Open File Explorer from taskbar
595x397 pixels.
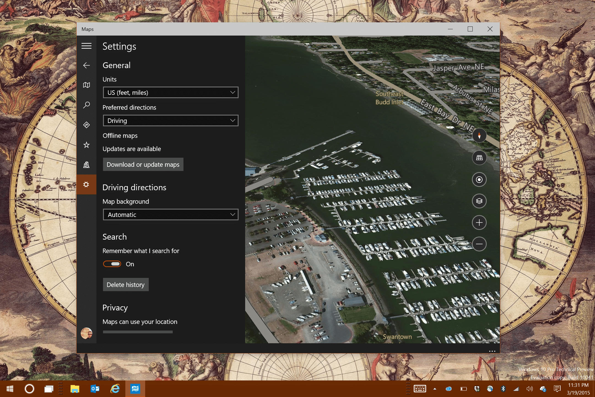pos(75,389)
